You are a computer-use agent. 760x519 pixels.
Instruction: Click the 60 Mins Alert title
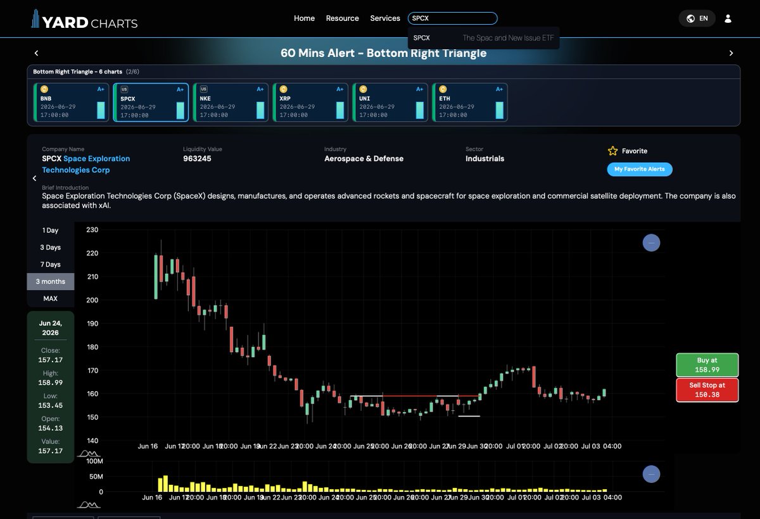coord(384,53)
